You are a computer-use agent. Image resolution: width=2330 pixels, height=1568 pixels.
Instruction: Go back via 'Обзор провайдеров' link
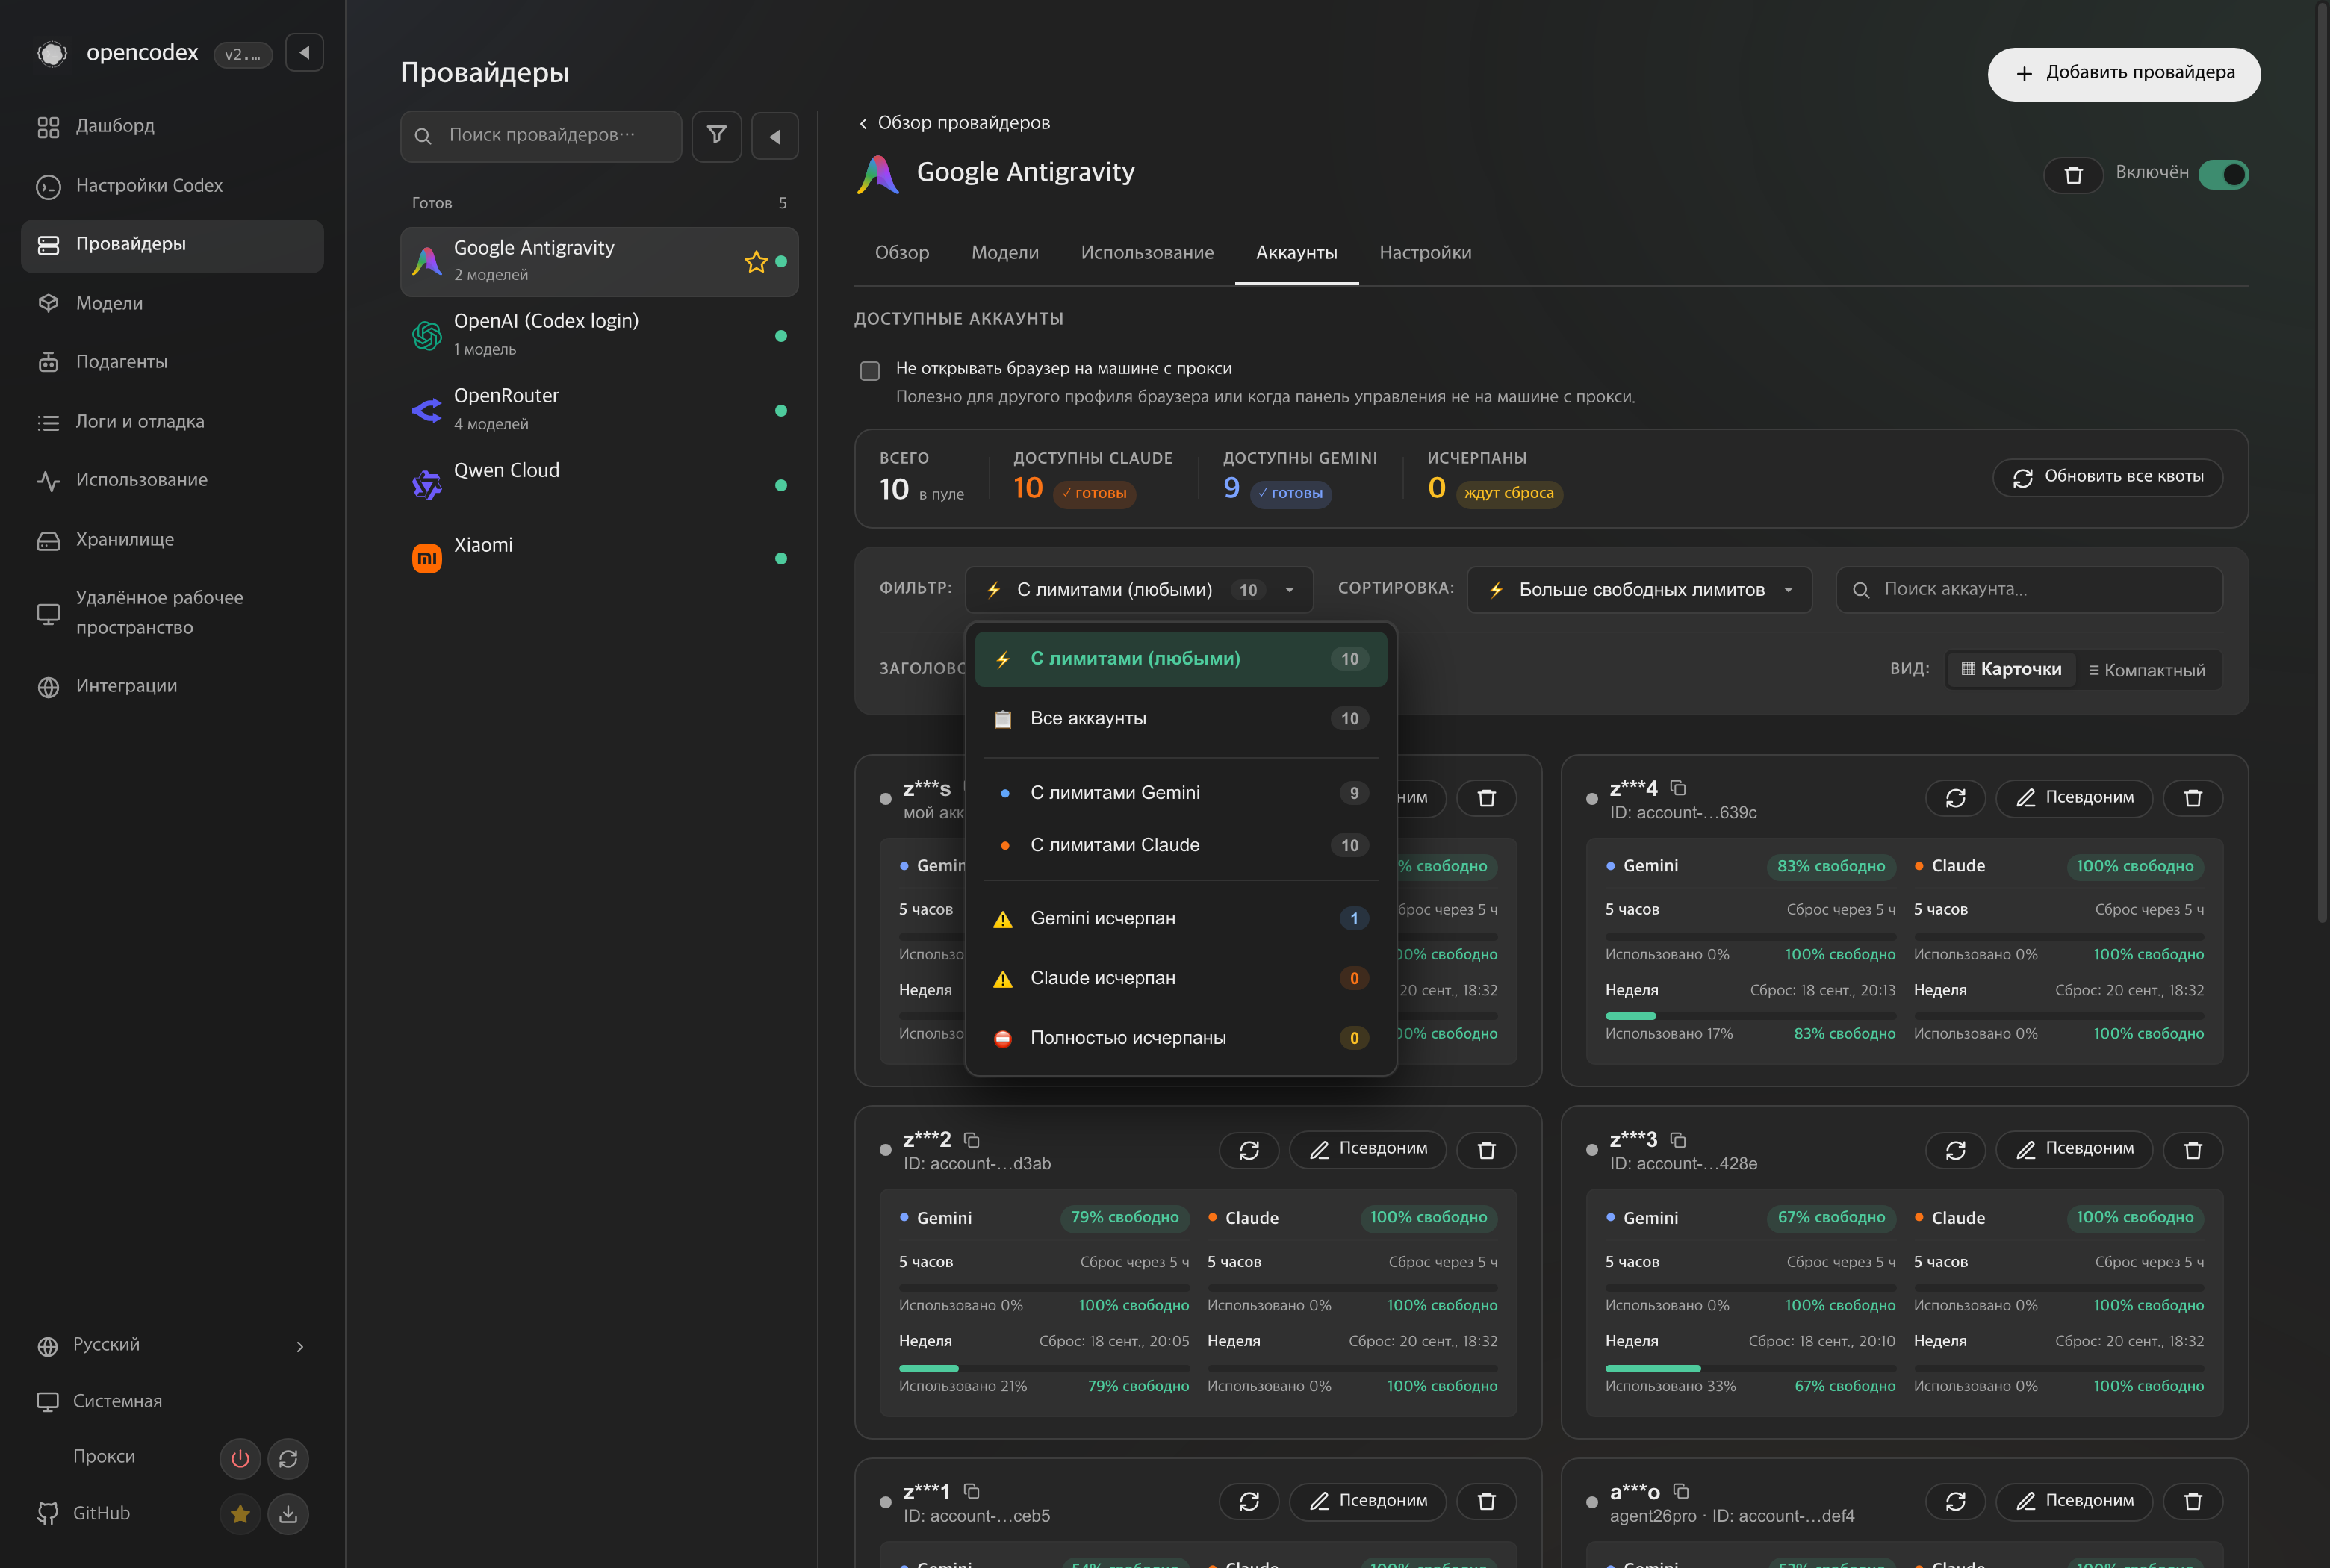(954, 123)
